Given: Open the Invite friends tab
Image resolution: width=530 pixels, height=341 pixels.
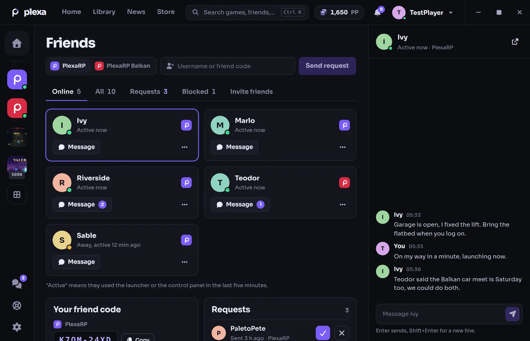Looking at the screenshot, I should 251,92.
